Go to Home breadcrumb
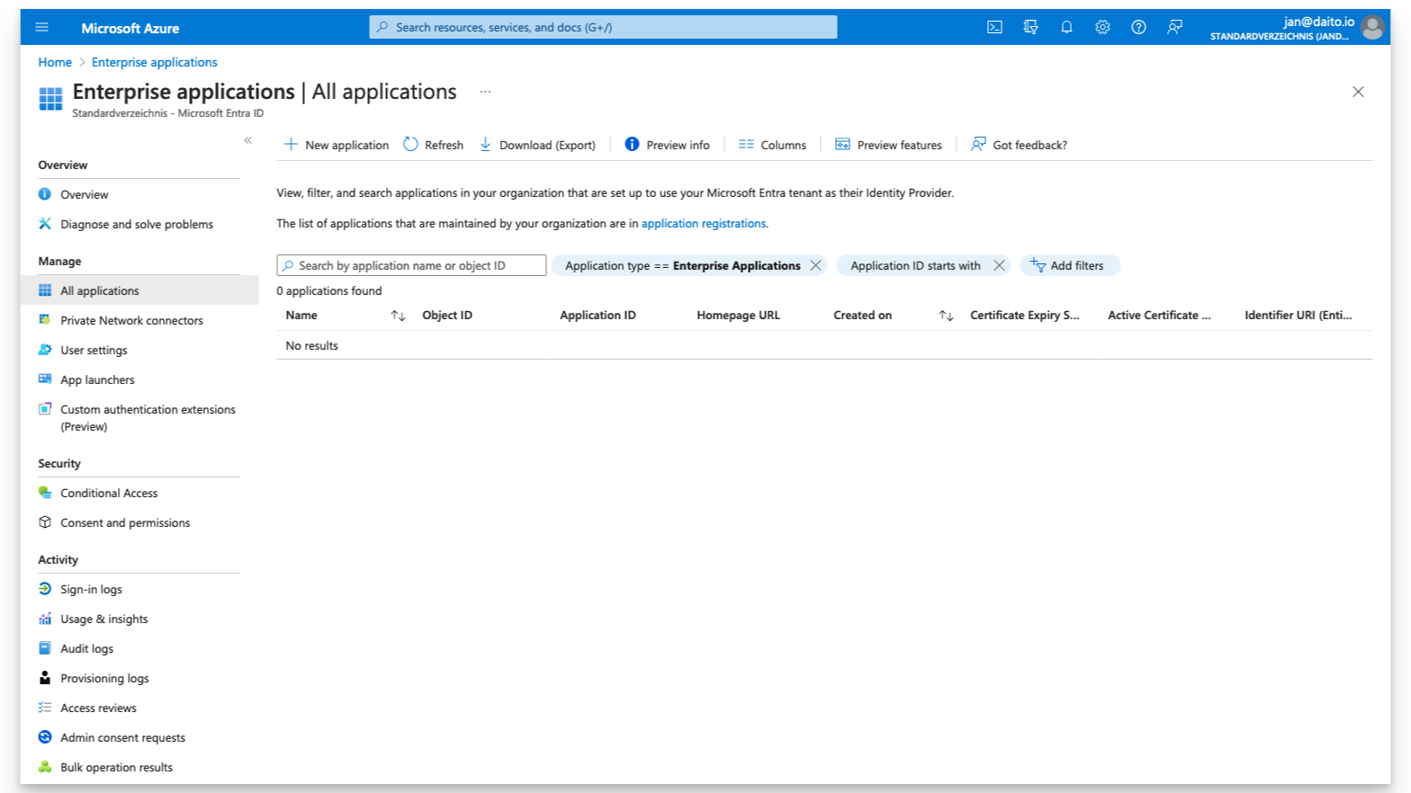 55,62
